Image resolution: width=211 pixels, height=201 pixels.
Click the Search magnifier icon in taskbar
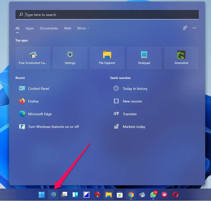coord(53,195)
